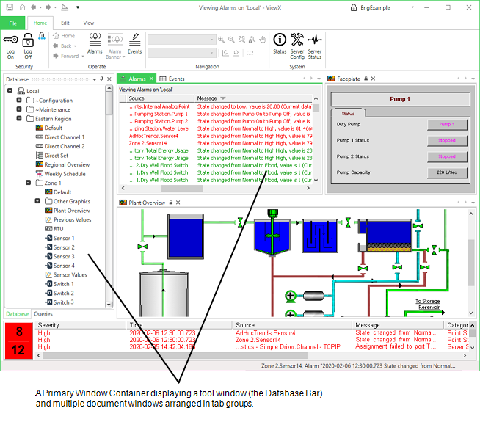Toggle auto-hide pin on Database bar

coord(101,79)
